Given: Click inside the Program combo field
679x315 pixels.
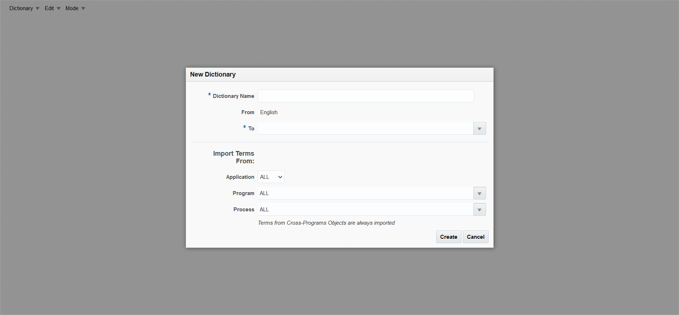Looking at the screenshot, I should pos(365,193).
